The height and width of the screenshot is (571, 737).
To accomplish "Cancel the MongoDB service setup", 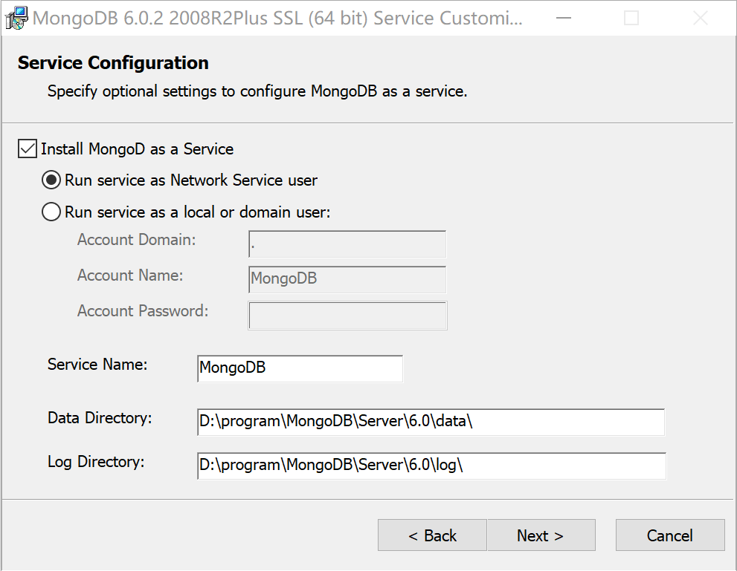I will 669,535.
